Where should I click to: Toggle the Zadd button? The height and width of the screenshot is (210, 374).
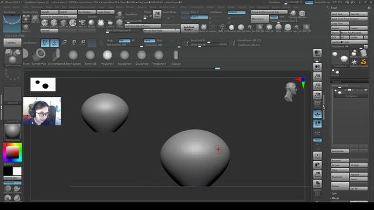tap(150, 40)
